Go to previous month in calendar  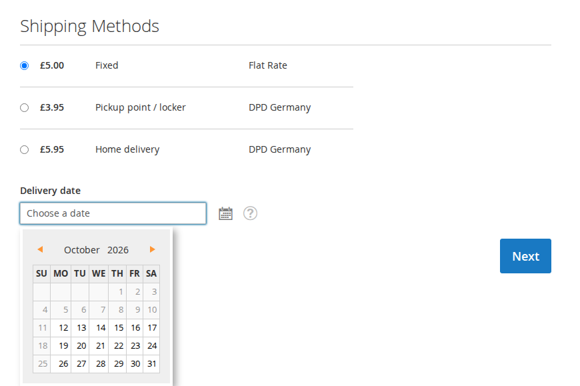40,249
